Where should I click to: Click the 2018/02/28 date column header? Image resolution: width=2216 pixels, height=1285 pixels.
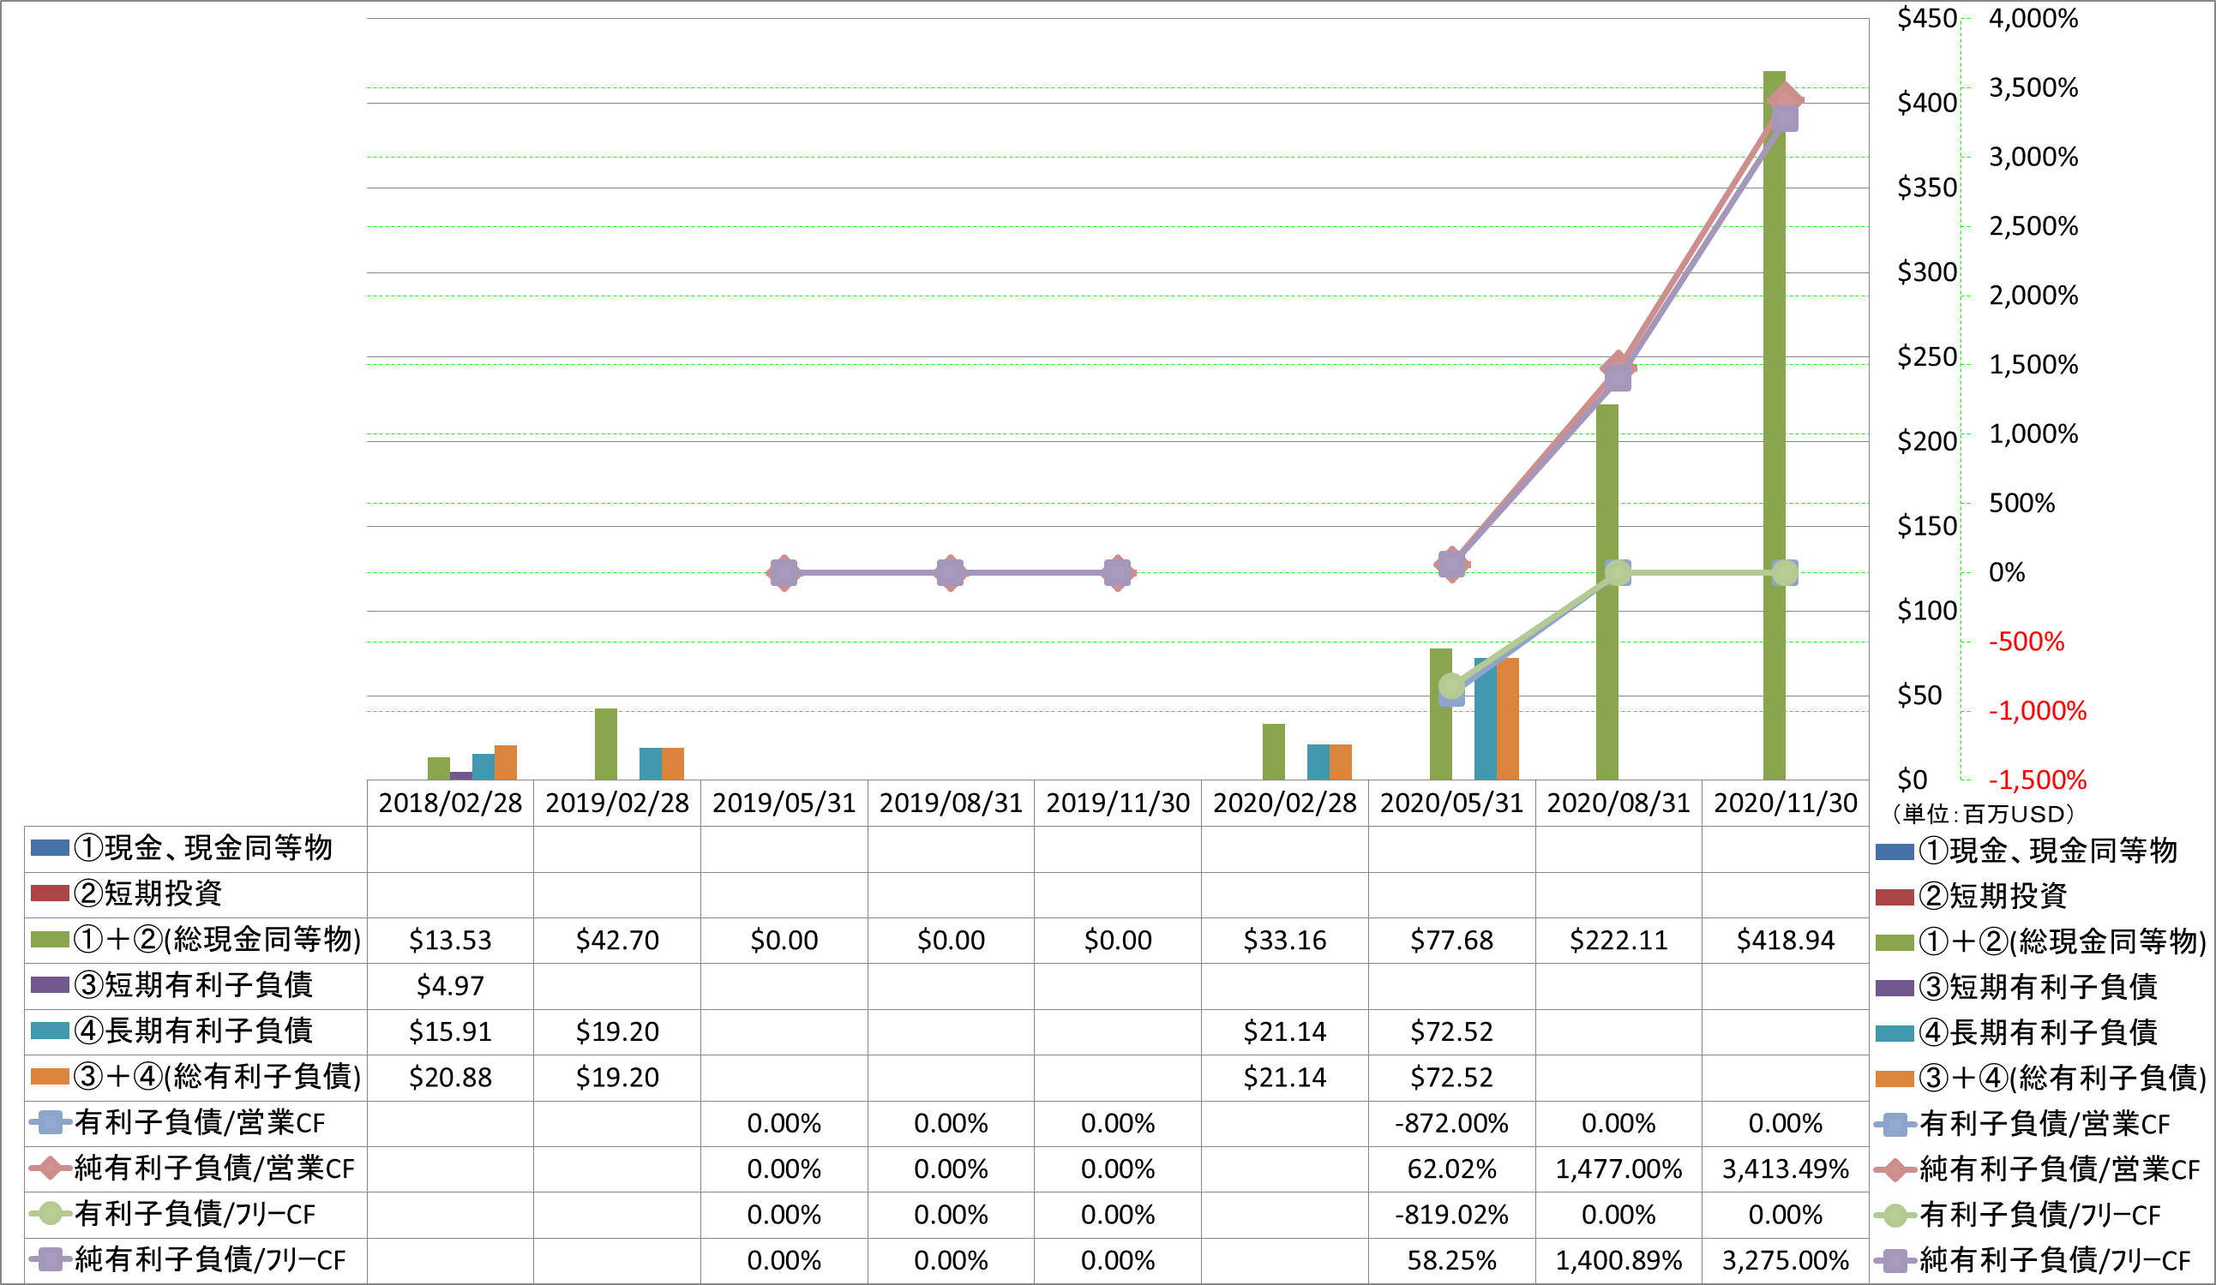coord(449,803)
